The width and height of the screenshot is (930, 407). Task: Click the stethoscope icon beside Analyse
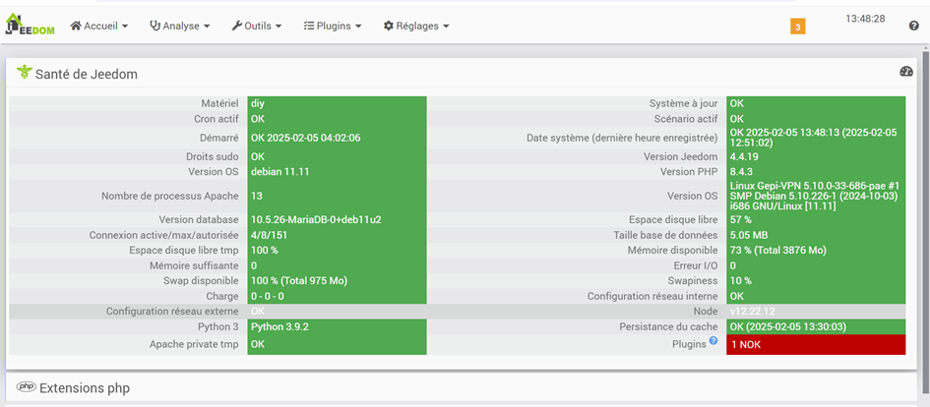click(x=155, y=27)
